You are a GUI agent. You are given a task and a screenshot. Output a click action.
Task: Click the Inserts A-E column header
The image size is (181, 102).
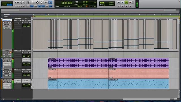[x=18, y=18]
